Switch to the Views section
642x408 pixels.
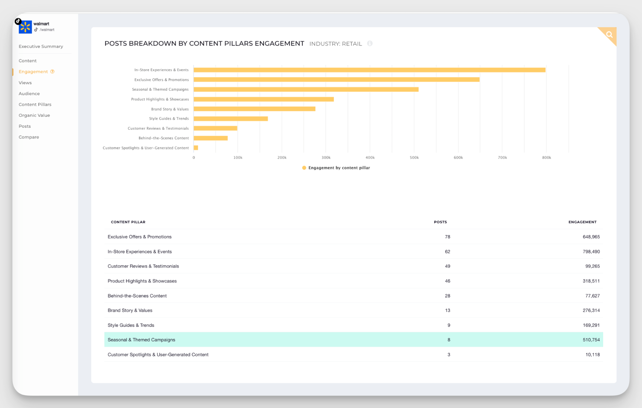(x=25, y=82)
